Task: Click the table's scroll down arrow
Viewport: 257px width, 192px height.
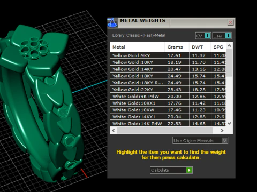Action: click(229, 123)
